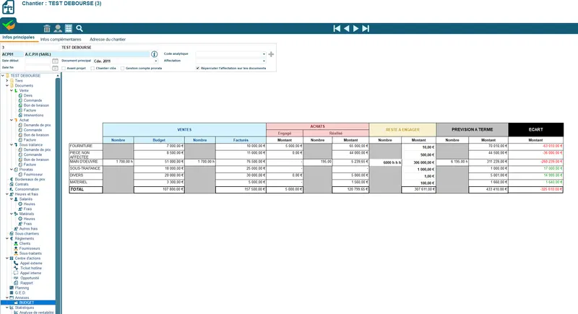Open the Document principal dropdown
578x314 pixels.
156,61
